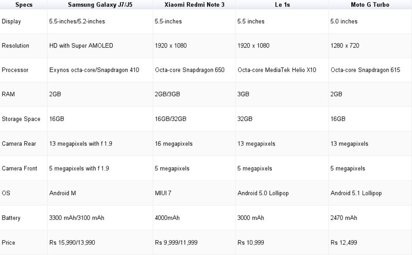Click the 4000mAh battery cell
This screenshot has height=255, width=412.
pyautogui.click(x=167, y=218)
